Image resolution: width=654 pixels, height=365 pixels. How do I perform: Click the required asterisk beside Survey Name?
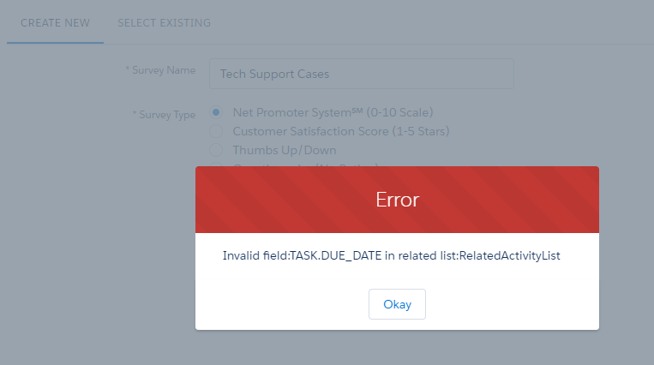click(127, 68)
